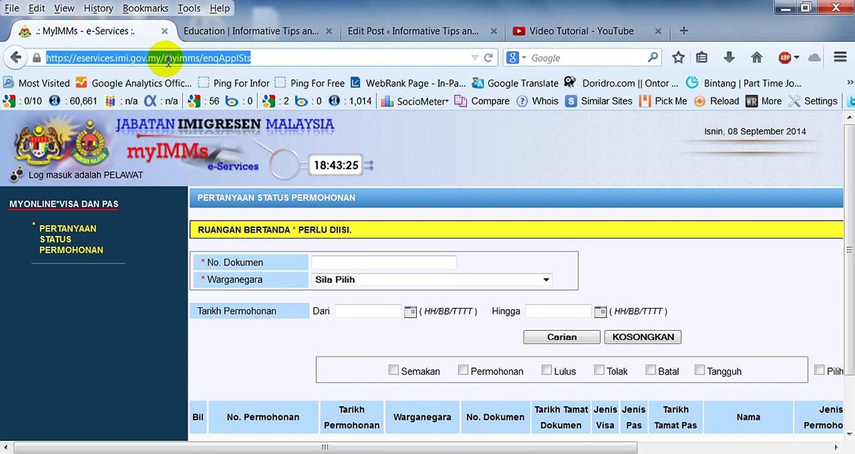Open the URL bar history dropdown arrow
855x454 pixels.
pos(475,58)
